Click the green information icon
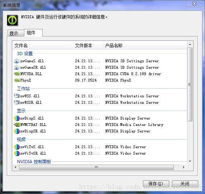This screenshot has width=205, height=194. [x=13, y=20]
